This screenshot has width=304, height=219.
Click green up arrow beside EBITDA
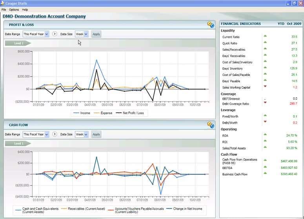(265, 167)
